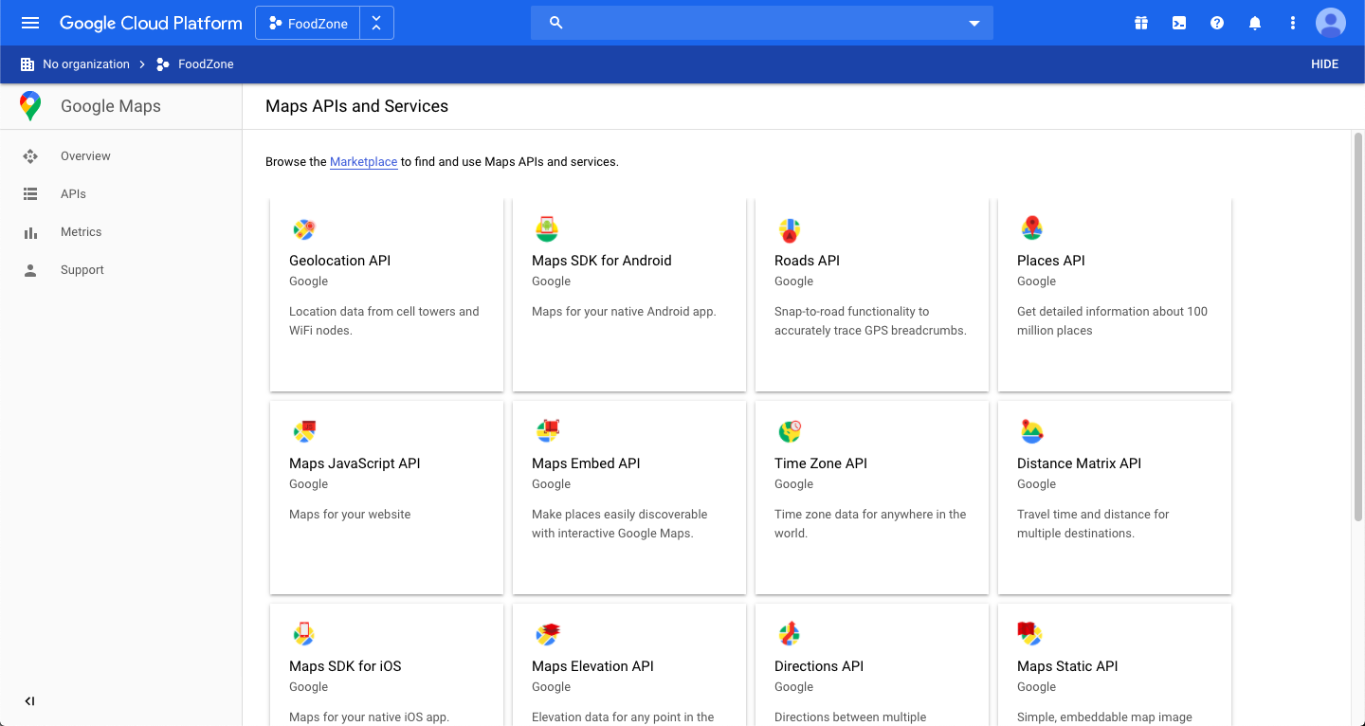Click the Geolocation API icon

point(304,229)
